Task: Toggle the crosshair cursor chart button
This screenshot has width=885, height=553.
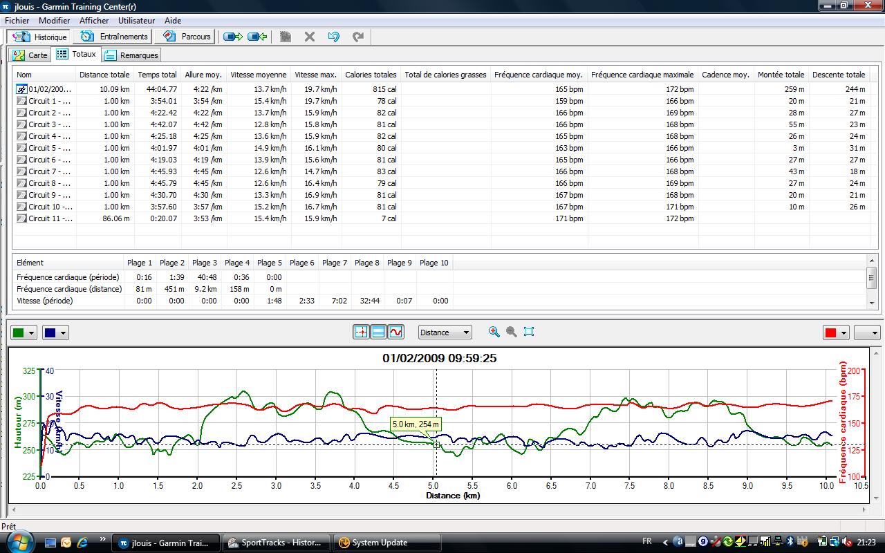Action: tap(361, 332)
